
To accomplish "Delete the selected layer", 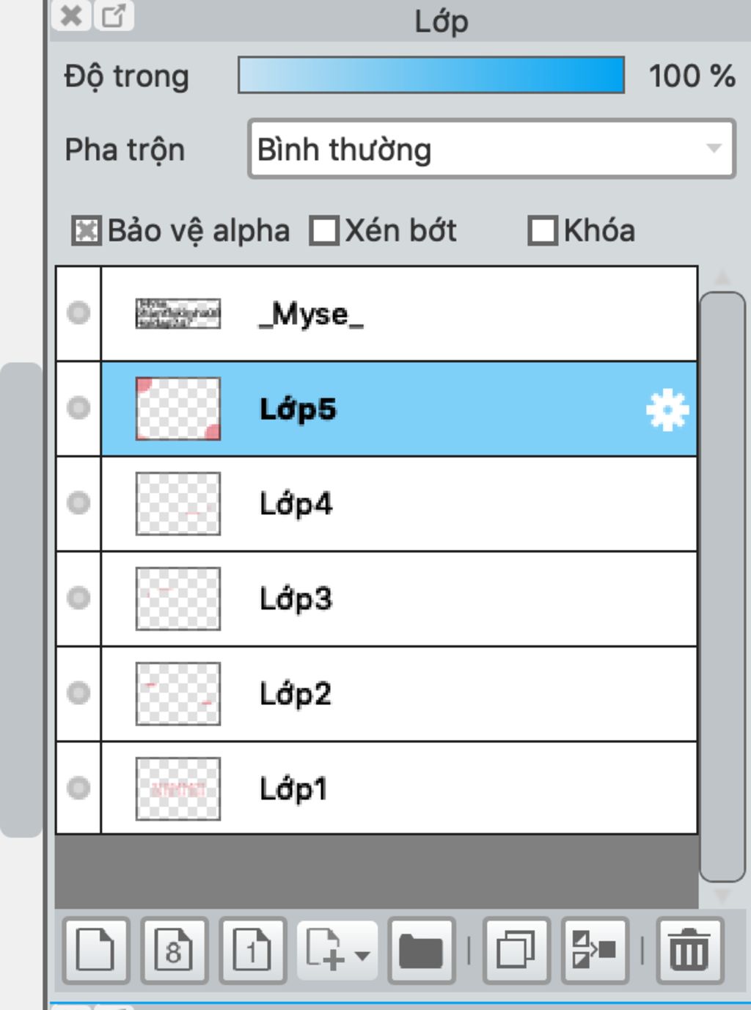I will (x=689, y=950).
